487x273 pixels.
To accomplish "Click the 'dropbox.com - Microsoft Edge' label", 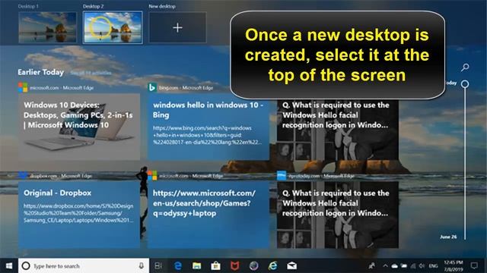I will point(61,176).
